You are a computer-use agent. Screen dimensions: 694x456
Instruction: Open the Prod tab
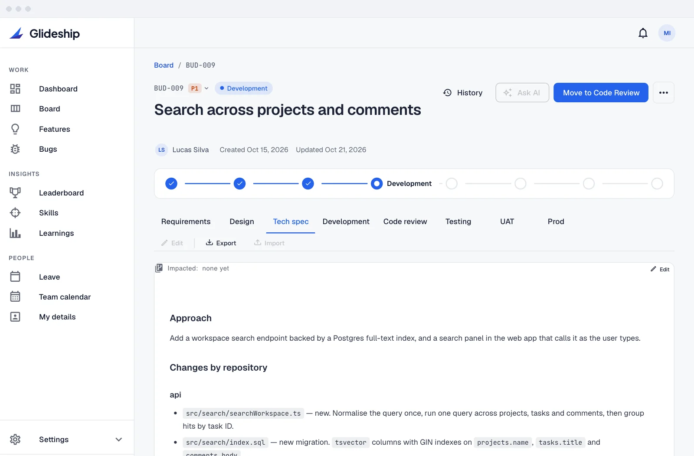pos(556,221)
